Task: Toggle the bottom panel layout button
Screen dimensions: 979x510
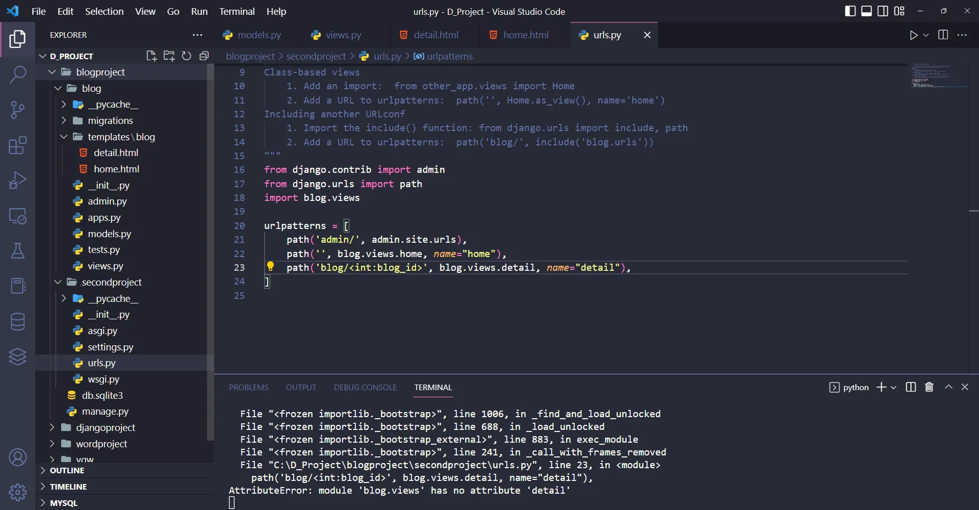Action: click(866, 11)
